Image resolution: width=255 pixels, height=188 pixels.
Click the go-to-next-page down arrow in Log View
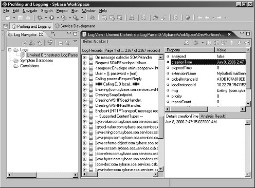(239, 43)
